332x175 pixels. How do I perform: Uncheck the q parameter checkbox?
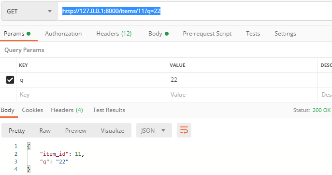point(10,80)
